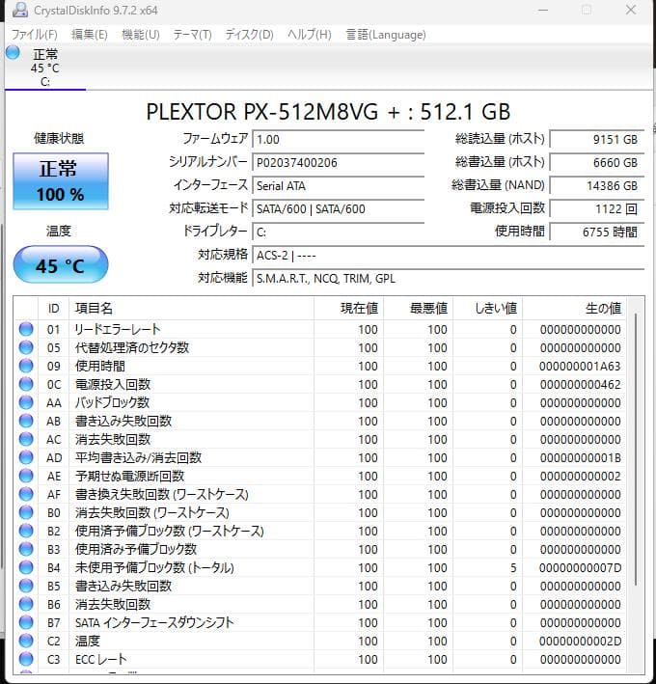Click the drive title PLEXTOR PX-512M8VG
Viewport: 656px width, 684px height.
(x=328, y=112)
